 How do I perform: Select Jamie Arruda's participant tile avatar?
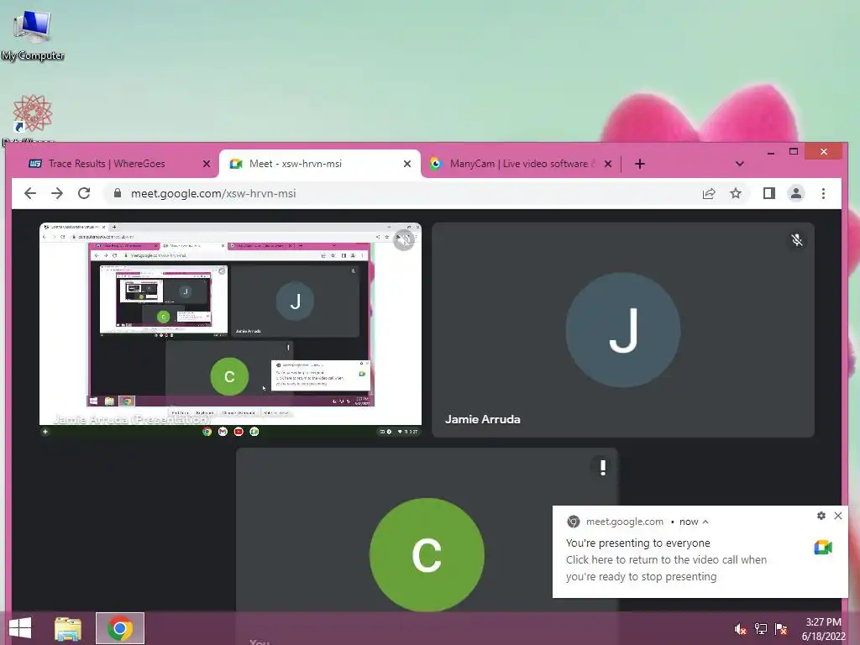coord(623,329)
